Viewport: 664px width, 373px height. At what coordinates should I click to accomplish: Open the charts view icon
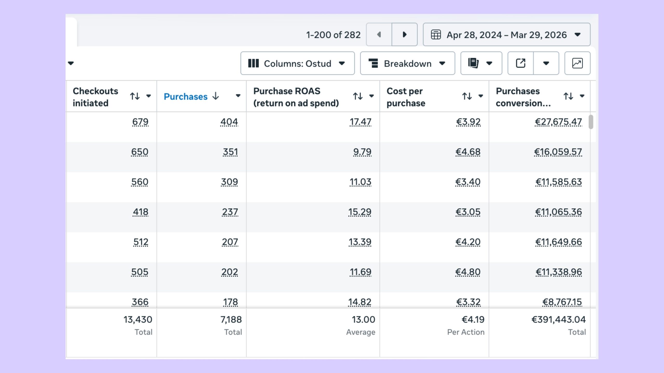[x=577, y=63]
